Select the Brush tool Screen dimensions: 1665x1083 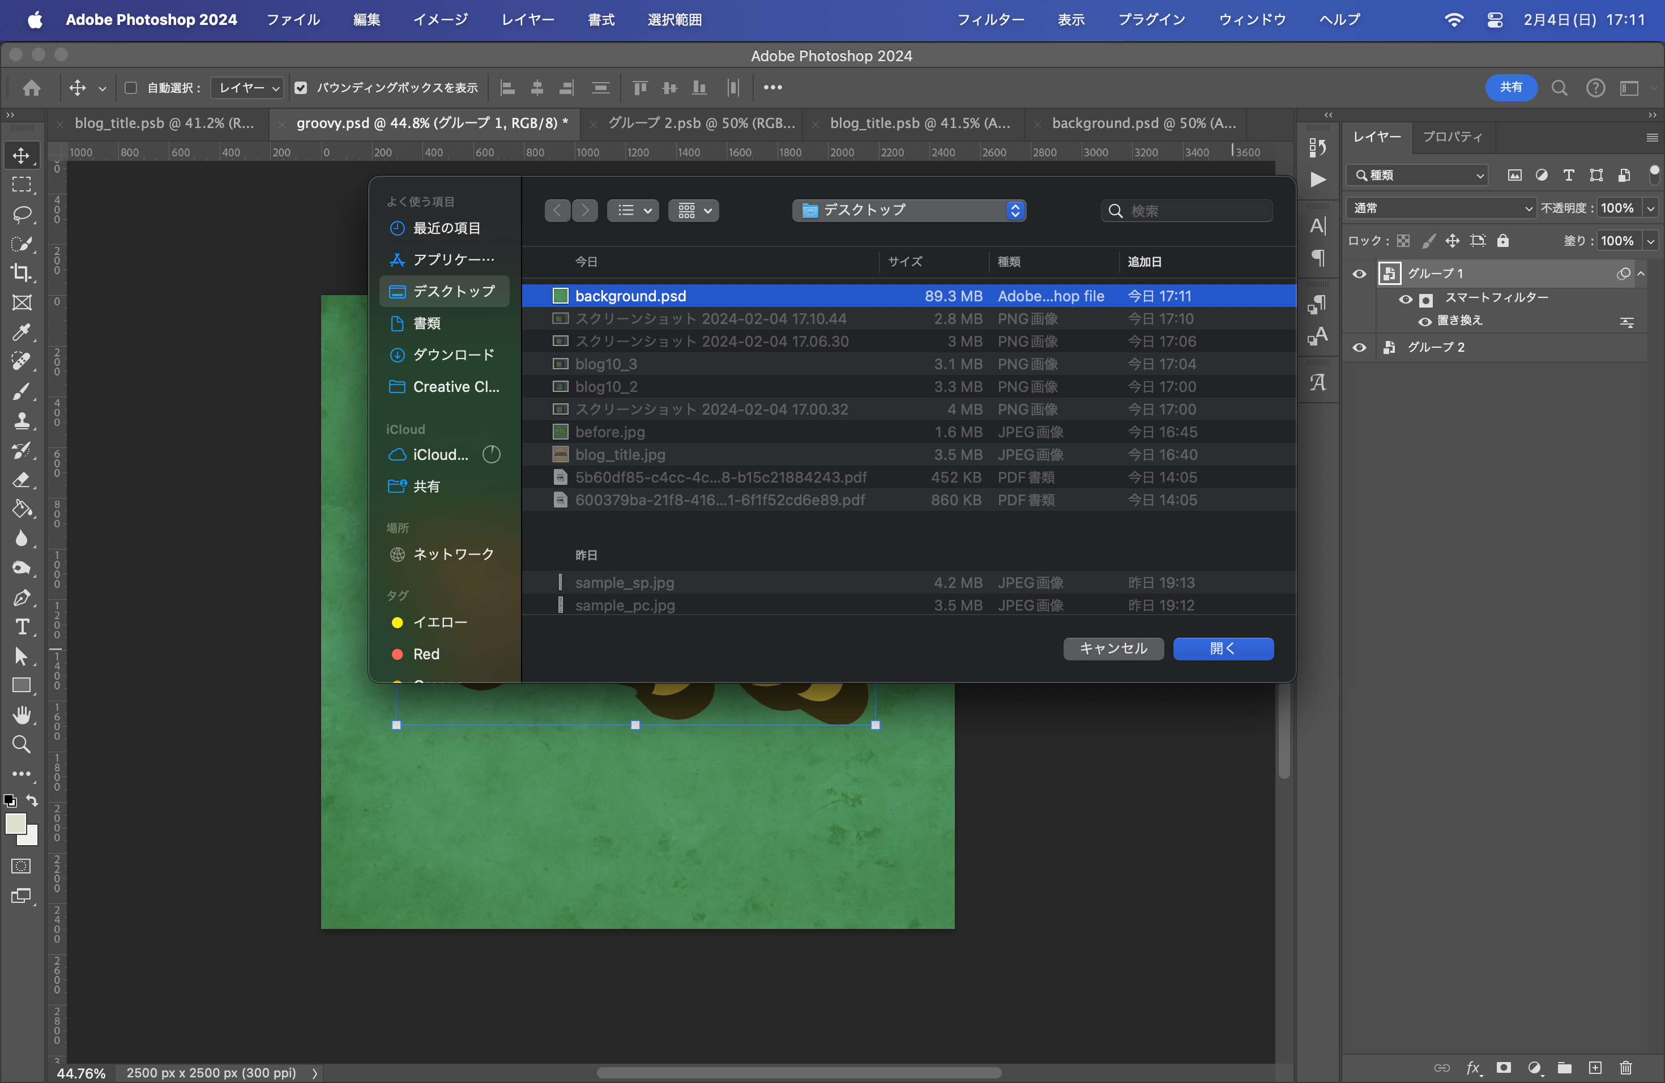point(22,391)
